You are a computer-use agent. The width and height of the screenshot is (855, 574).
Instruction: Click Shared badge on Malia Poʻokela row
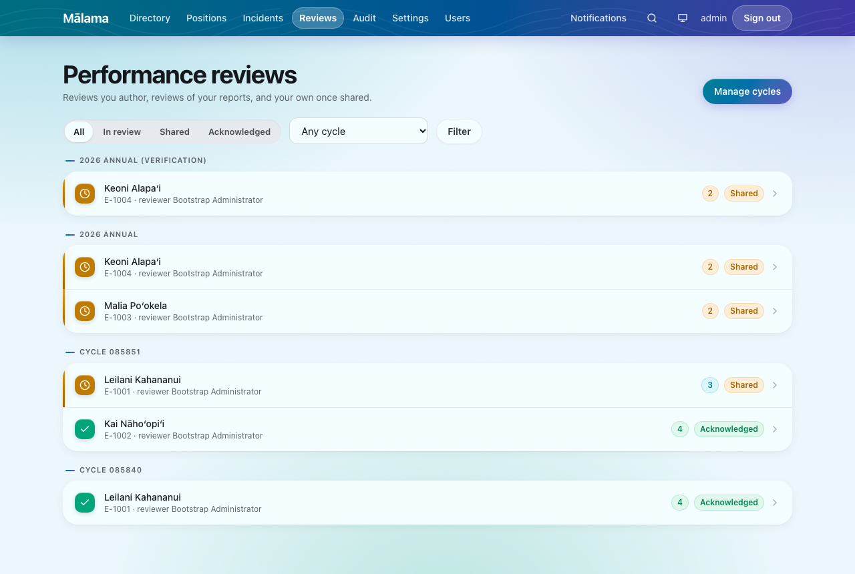744,311
